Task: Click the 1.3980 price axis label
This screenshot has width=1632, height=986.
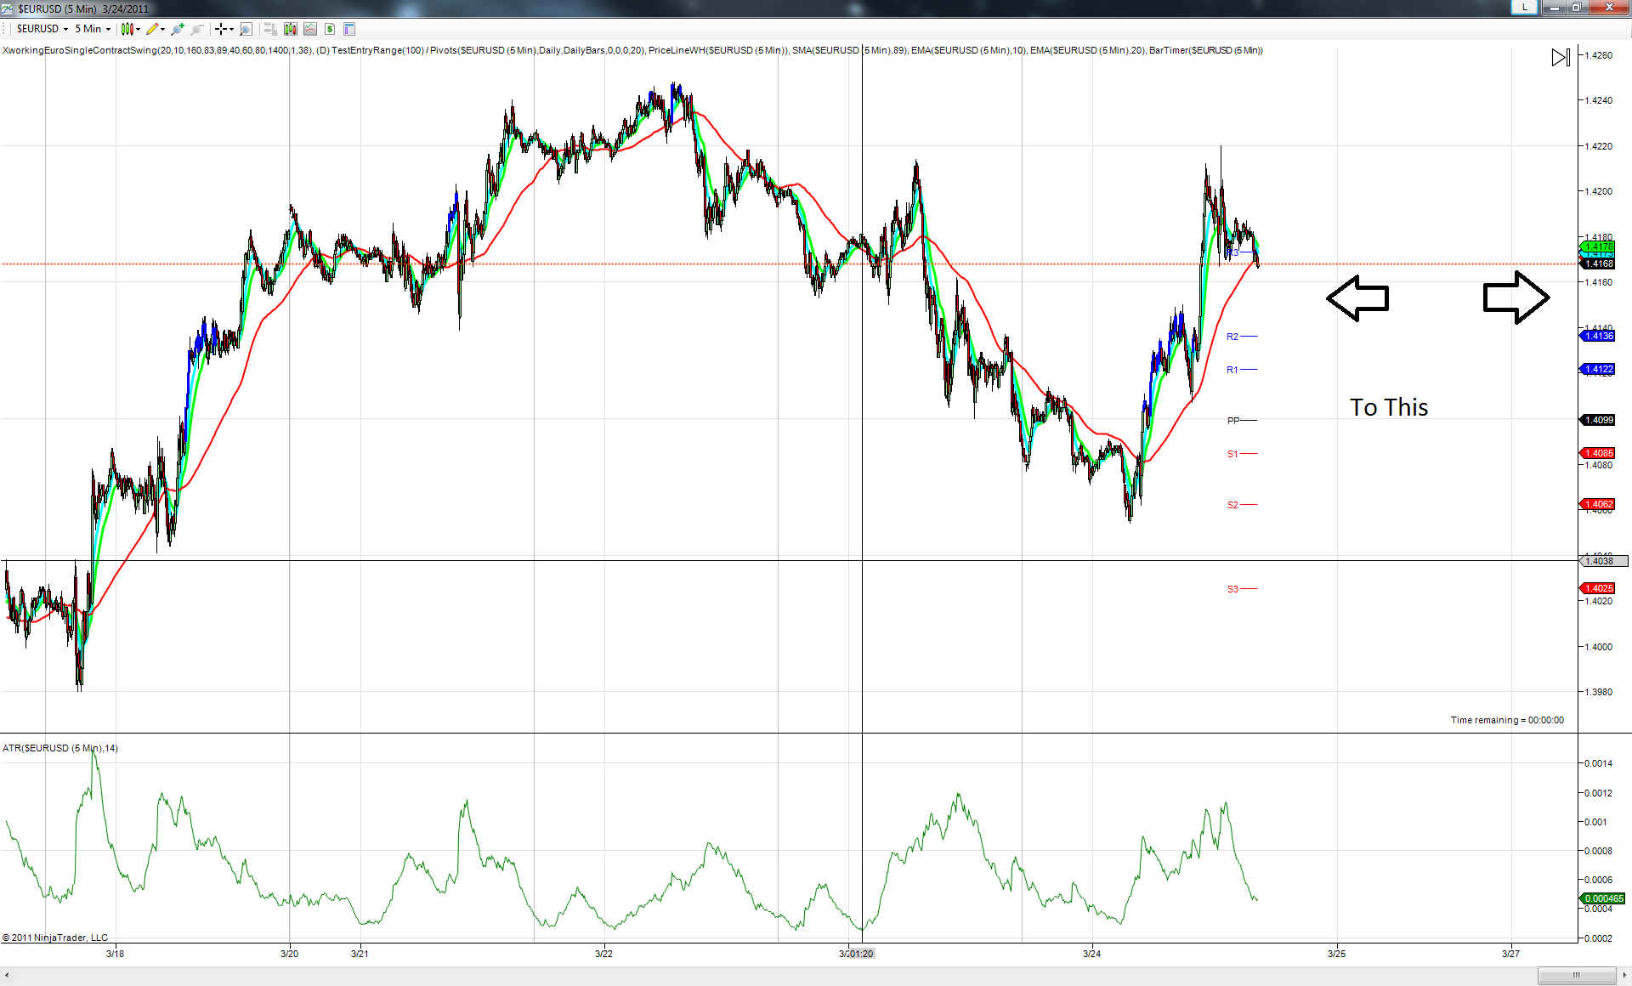Action: coord(1598,692)
